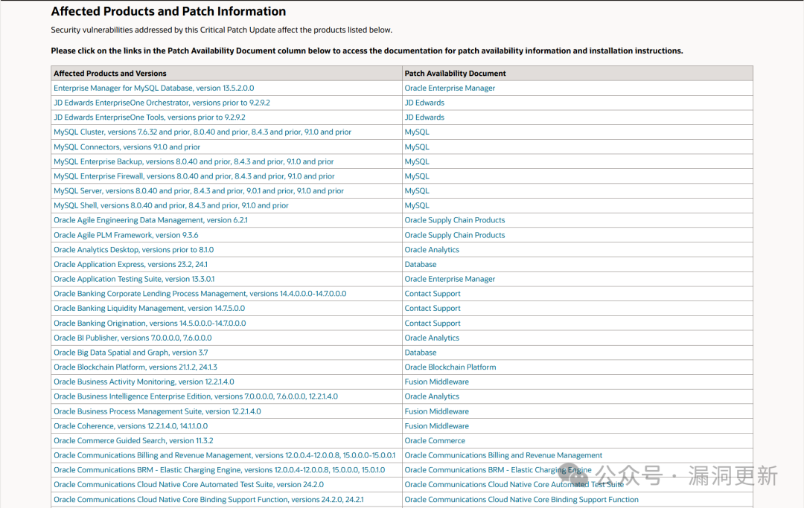Open Enterprise Manager for MySQL Database link
804x508 pixels.
point(154,88)
